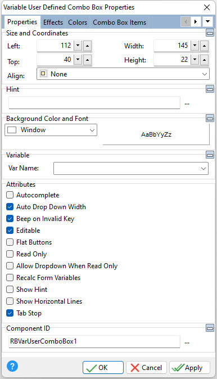
Task: Switch to the Combo Box Items tab
Action: coord(119,22)
